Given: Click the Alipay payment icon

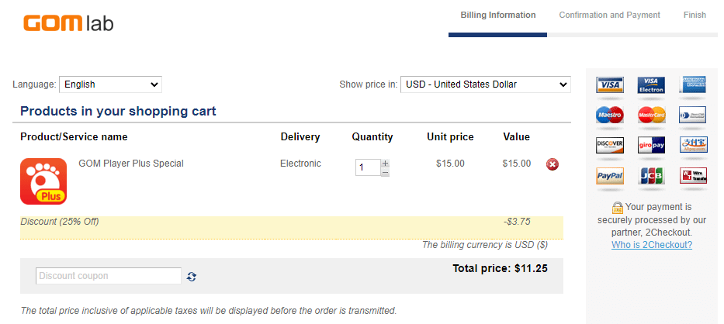Looking at the screenshot, I should [x=693, y=145].
